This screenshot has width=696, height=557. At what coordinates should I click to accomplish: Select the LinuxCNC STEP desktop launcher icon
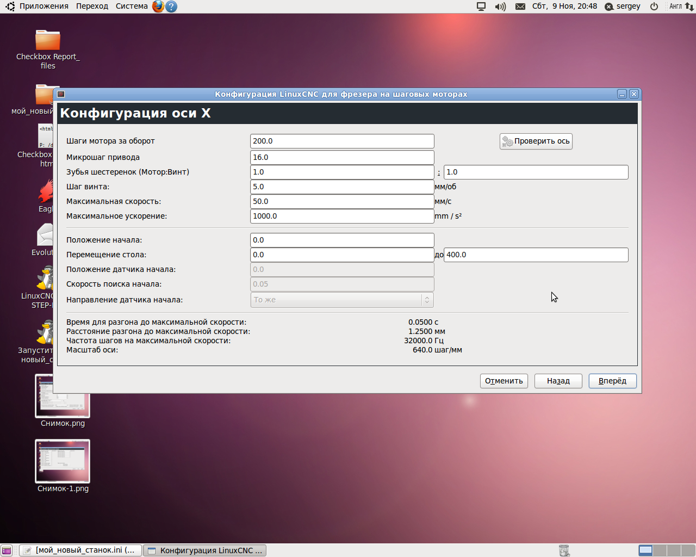click(x=46, y=278)
